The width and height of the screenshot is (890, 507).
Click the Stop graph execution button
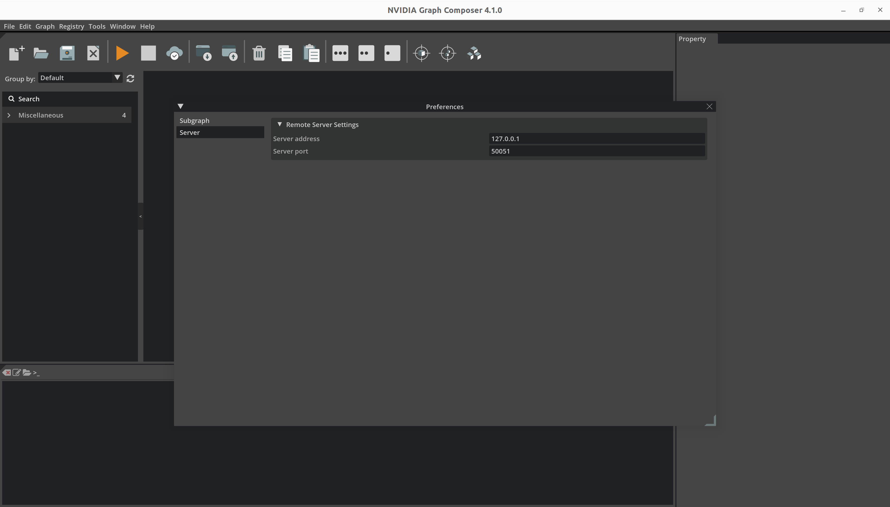click(148, 53)
